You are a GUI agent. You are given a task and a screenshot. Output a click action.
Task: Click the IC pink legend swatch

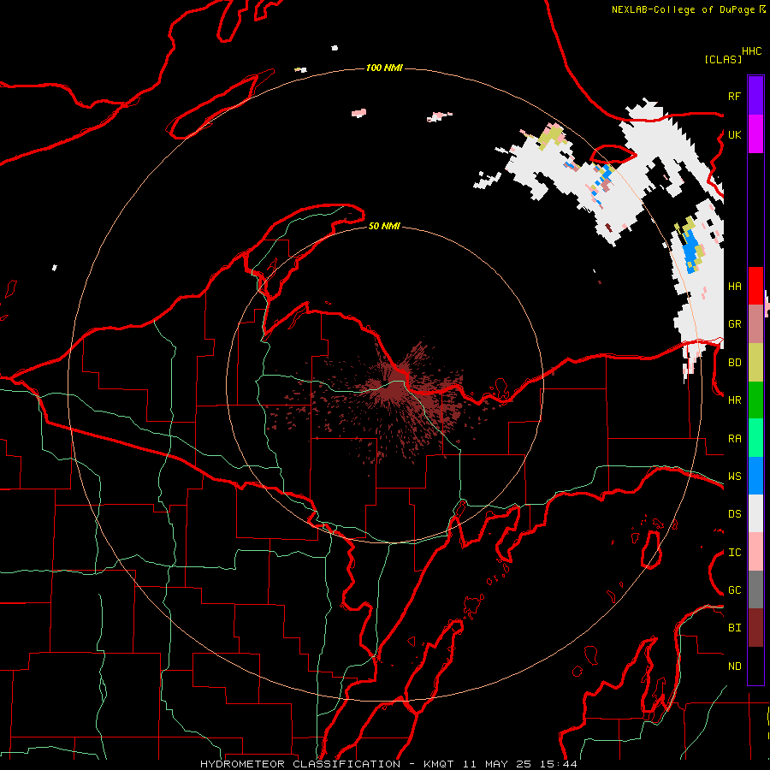tap(755, 552)
